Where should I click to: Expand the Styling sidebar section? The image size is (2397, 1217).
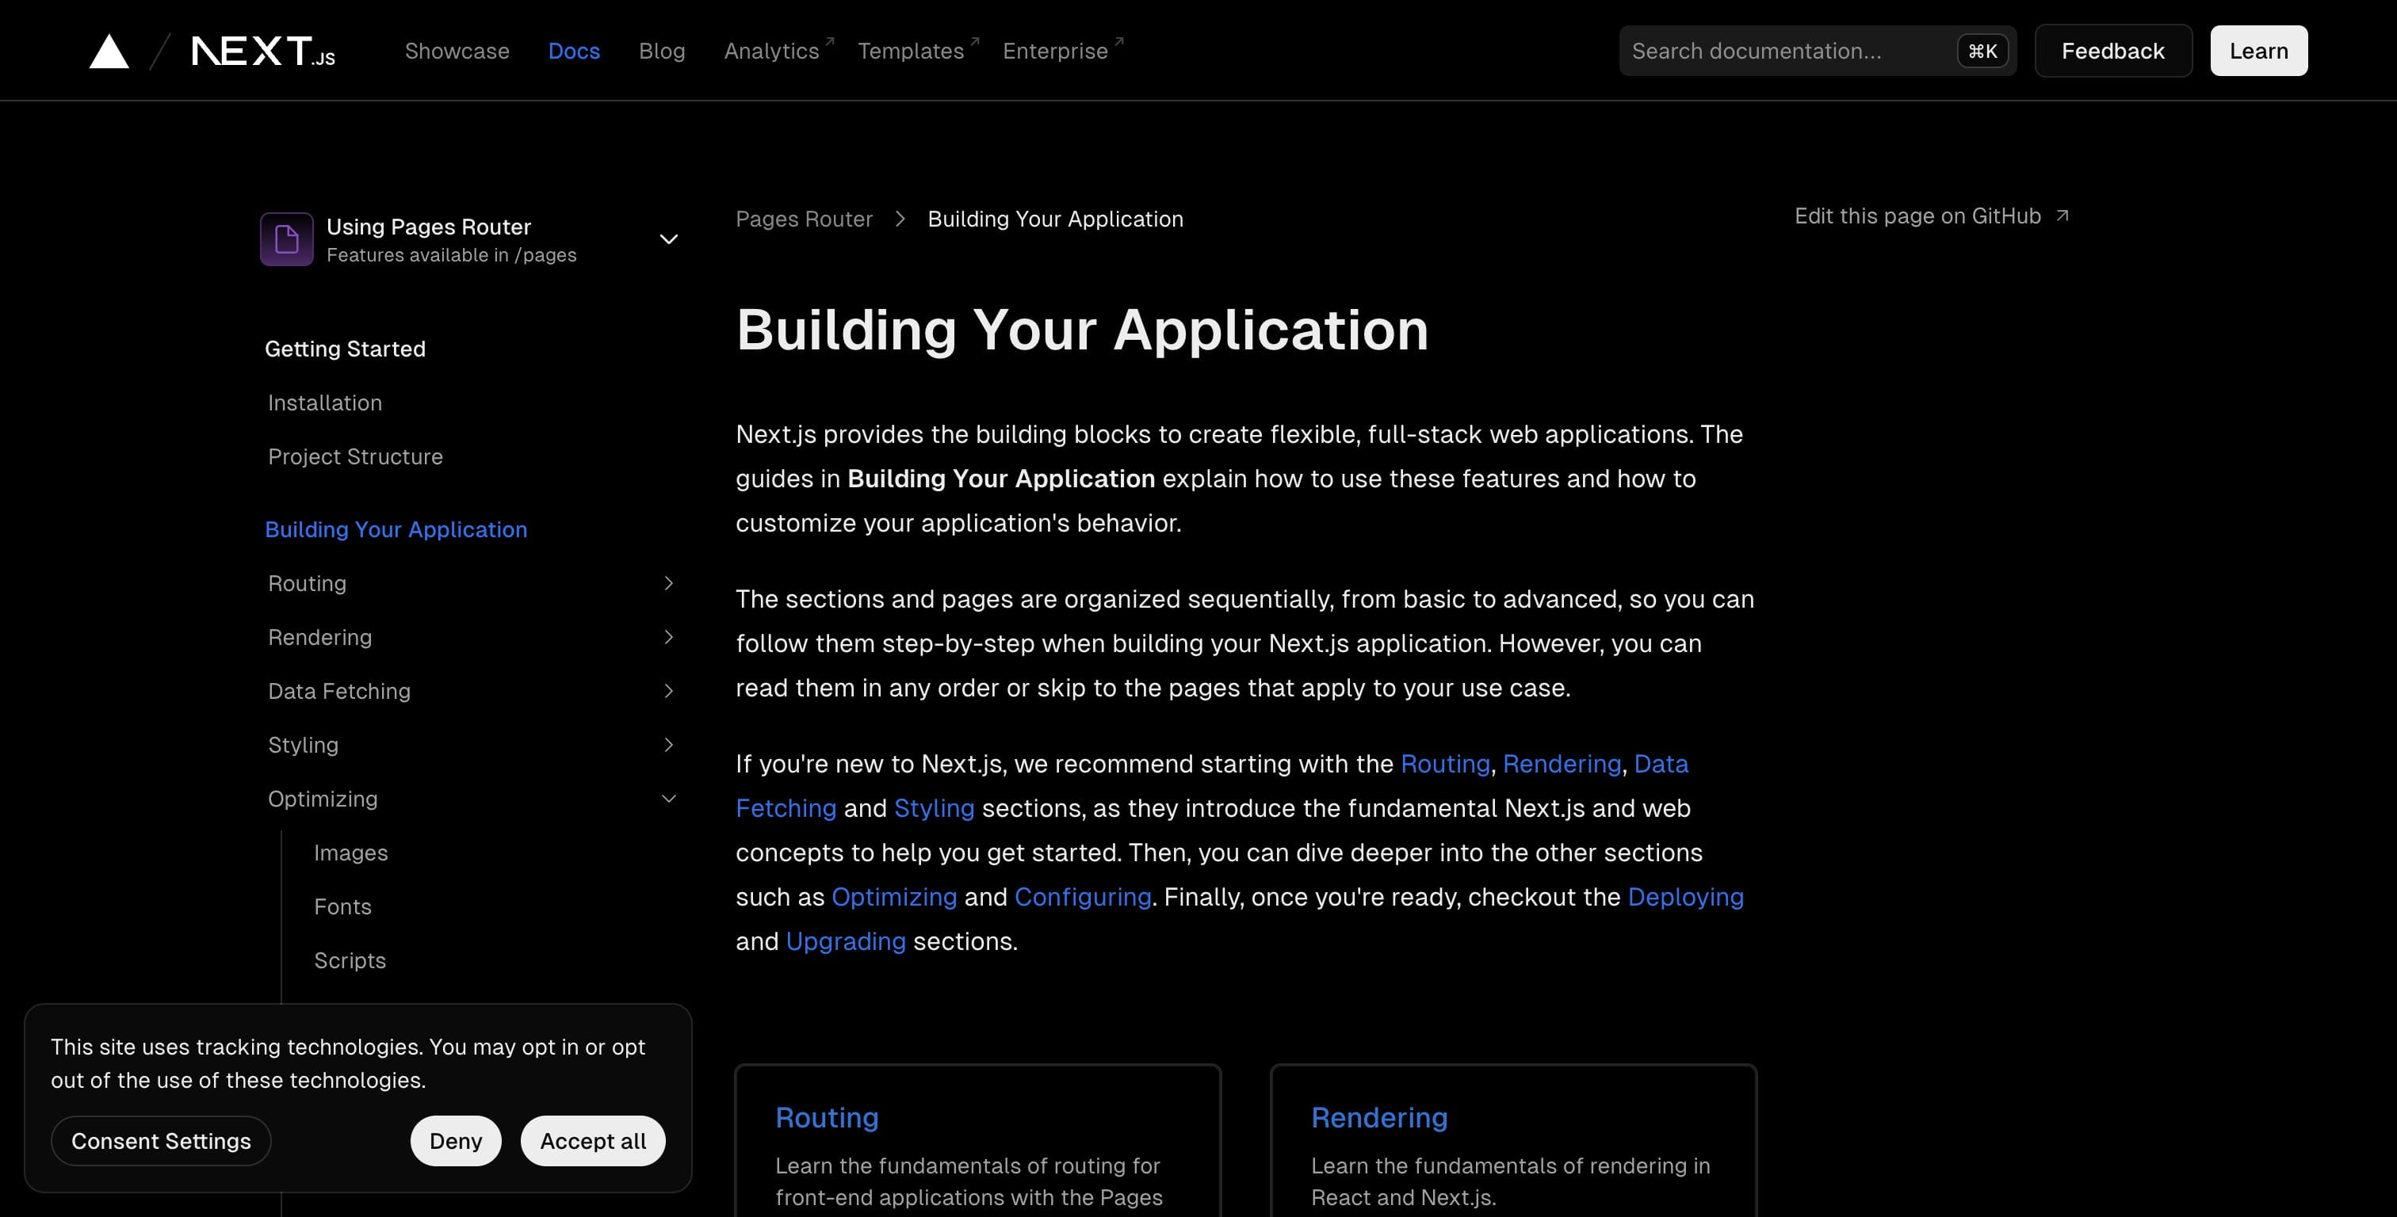pyautogui.click(x=668, y=746)
